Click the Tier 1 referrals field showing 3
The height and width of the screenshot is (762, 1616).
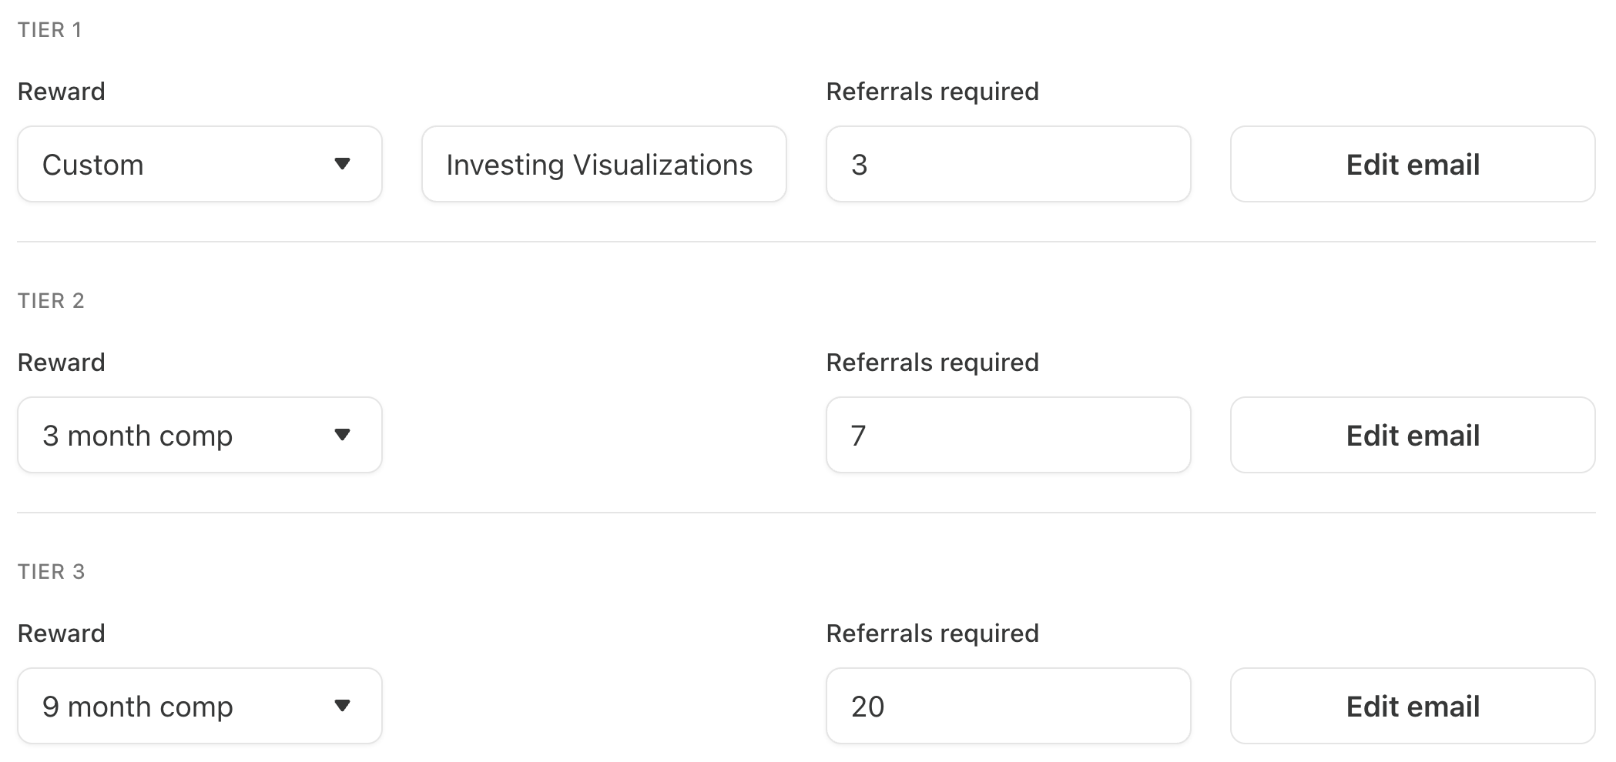click(x=1008, y=164)
